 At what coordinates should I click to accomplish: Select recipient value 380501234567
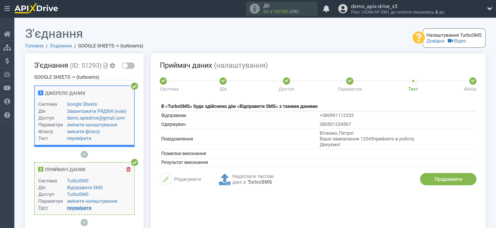[335, 124]
